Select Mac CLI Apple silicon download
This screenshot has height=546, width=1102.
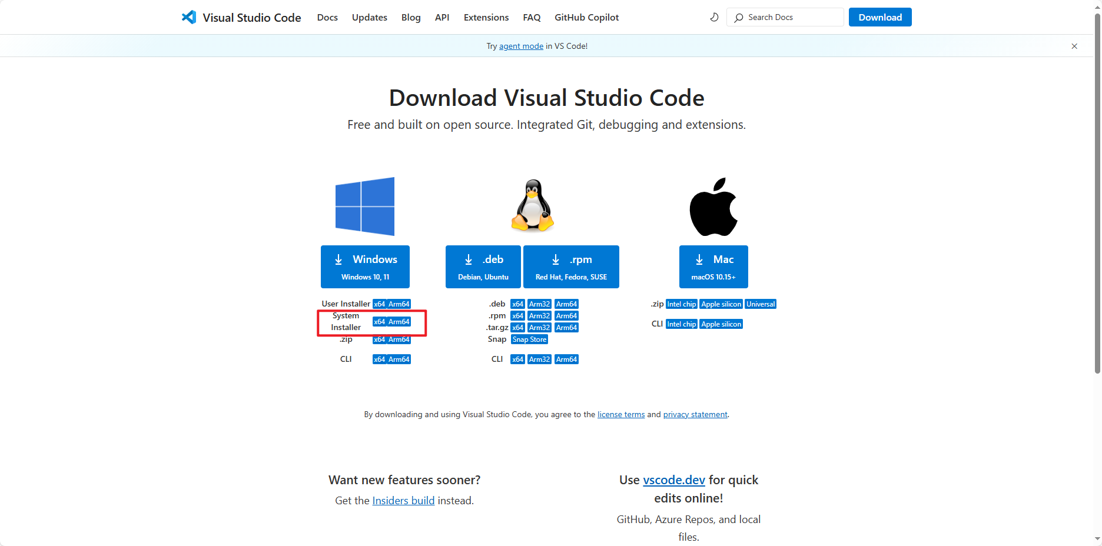coord(721,324)
